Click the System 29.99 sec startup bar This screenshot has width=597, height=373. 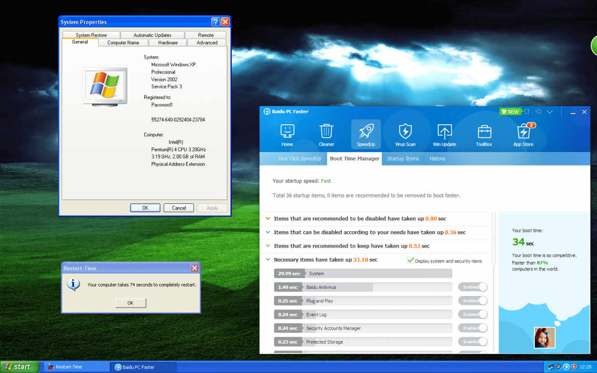click(x=363, y=274)
